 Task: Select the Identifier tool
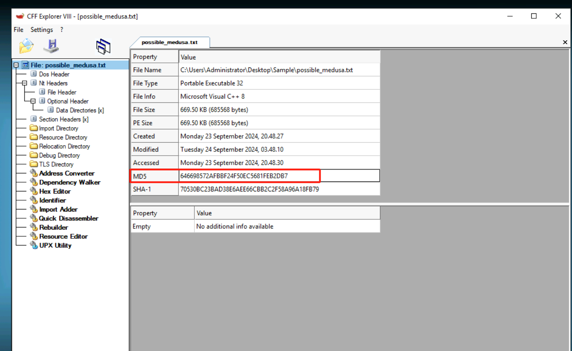pos(52,200)
